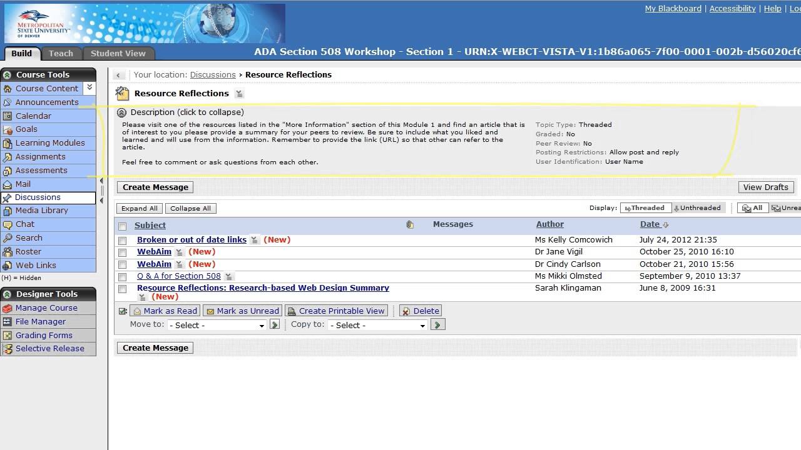The image size is (801, 450).
Task: Click the Roster people icon
Action: coord(8,252)
